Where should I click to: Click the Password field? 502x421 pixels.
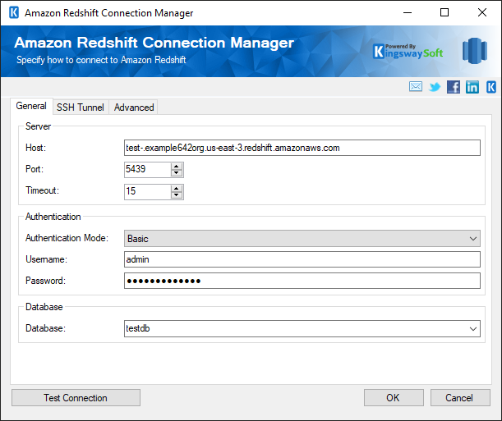click(x=302, y=281)
